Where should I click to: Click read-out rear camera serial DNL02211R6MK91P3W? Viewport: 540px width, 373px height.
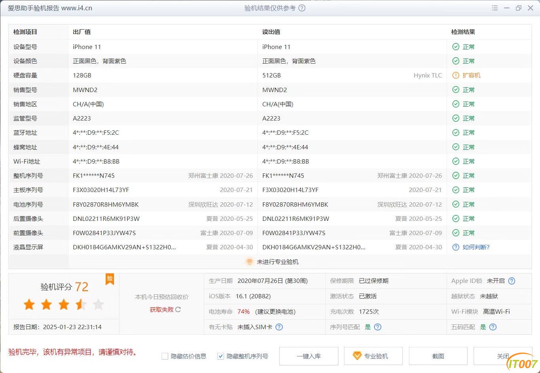296,219
